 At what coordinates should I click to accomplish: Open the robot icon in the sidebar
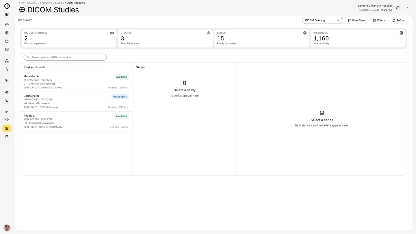click(7, 92)
